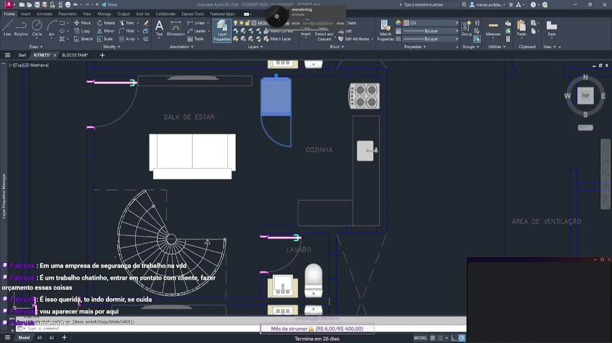
Task: Expand the Draw panel dropdown
Action: (x=36, y=47)
